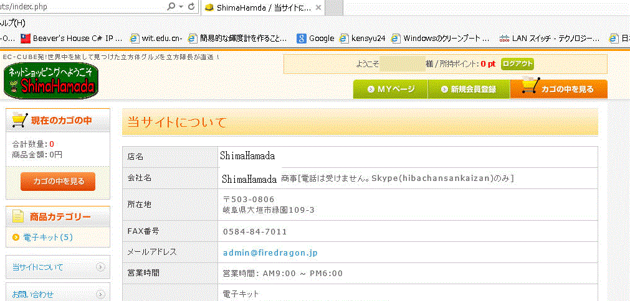Click the 商品金額: 0円 cart text

pyautogui.click(x=37, y=154)
